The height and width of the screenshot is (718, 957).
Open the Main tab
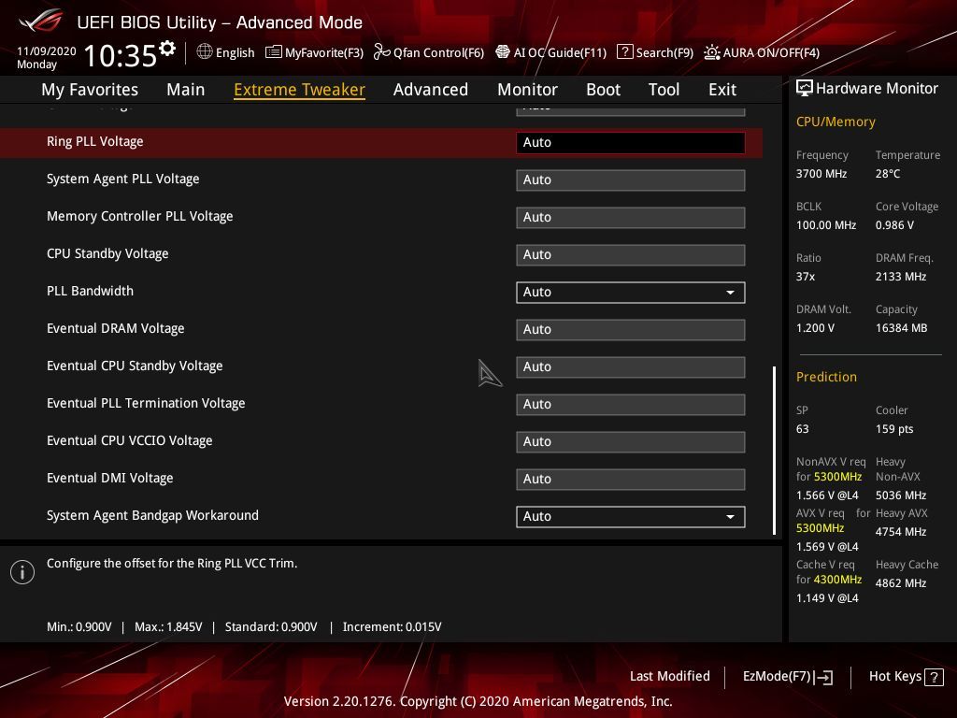pos(186,89)
